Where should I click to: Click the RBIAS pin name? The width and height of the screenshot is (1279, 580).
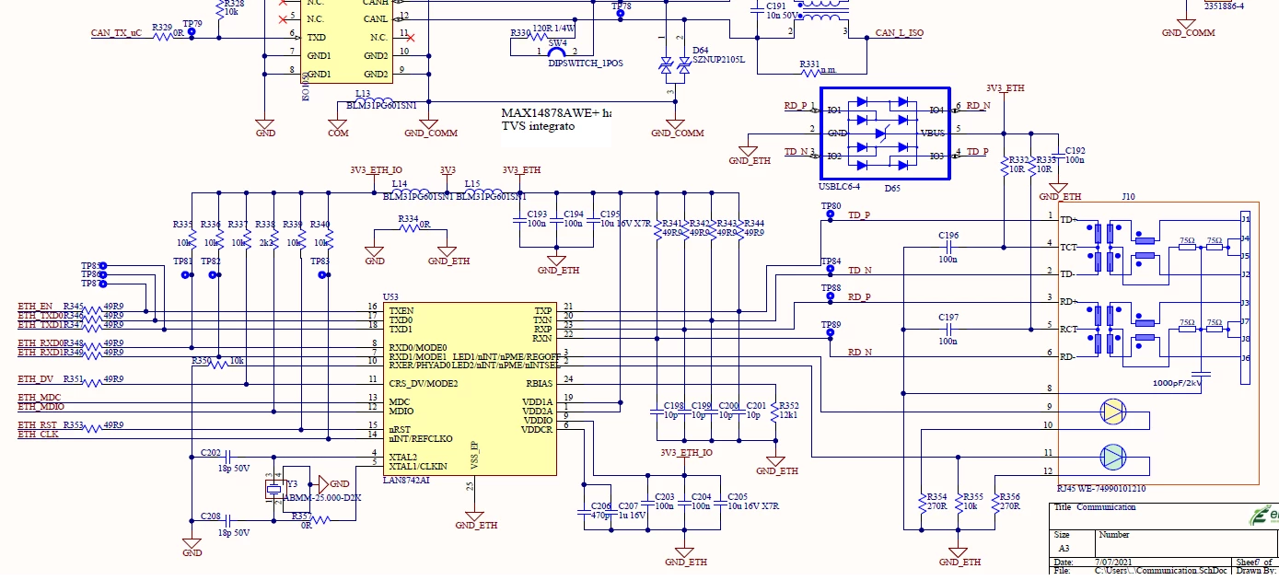(x=539, y=383)
